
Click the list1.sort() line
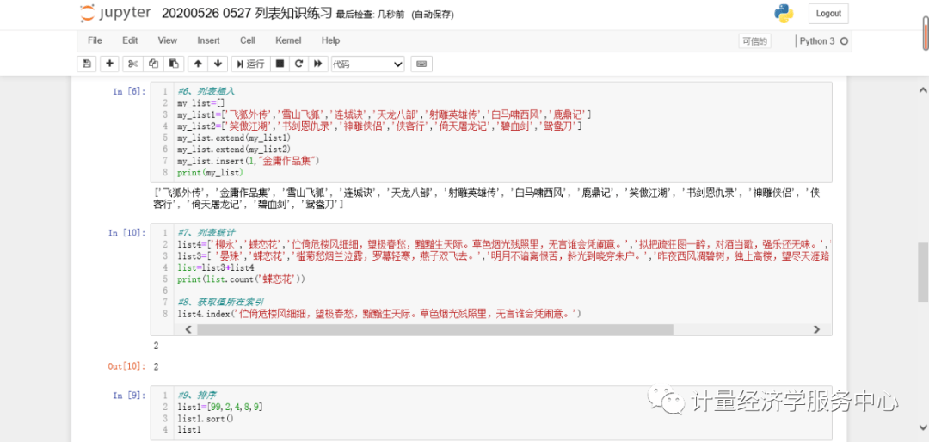pos(206,418)
